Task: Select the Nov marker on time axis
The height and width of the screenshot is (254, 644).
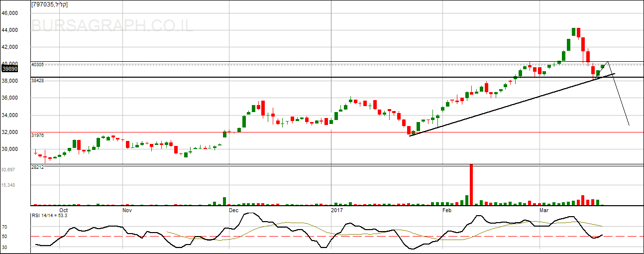Action: (127, 211)
